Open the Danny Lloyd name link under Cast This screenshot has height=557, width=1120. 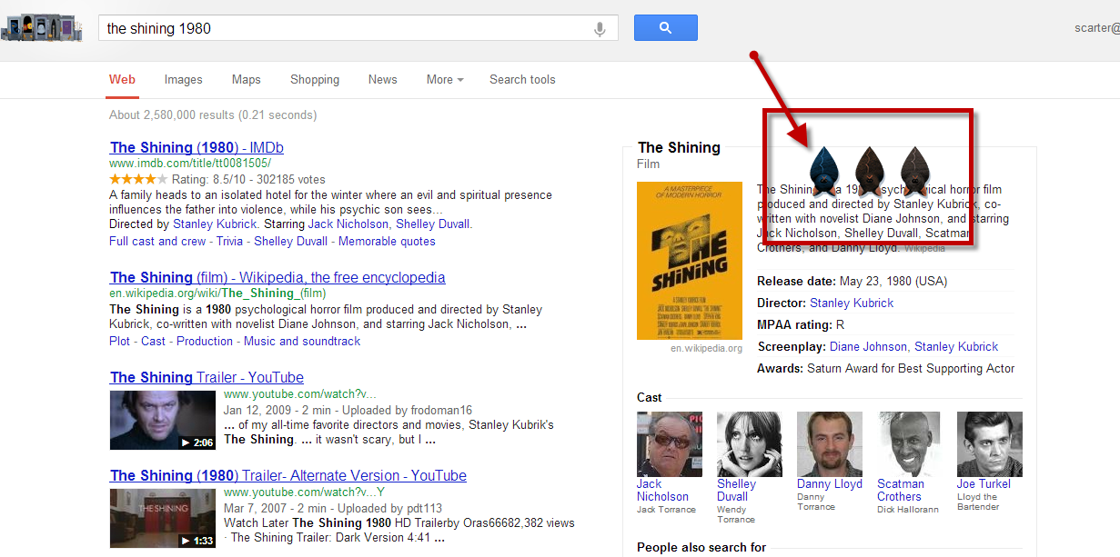(x=830, y=483)
